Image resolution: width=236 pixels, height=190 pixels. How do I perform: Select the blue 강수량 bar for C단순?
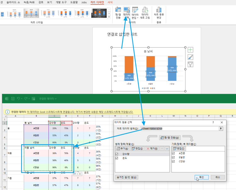[172, 69]
